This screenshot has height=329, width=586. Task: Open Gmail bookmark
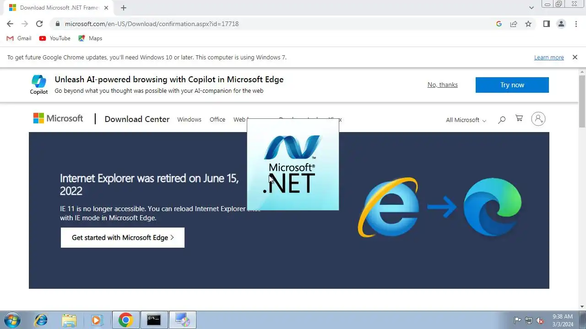tap(19, 38)
